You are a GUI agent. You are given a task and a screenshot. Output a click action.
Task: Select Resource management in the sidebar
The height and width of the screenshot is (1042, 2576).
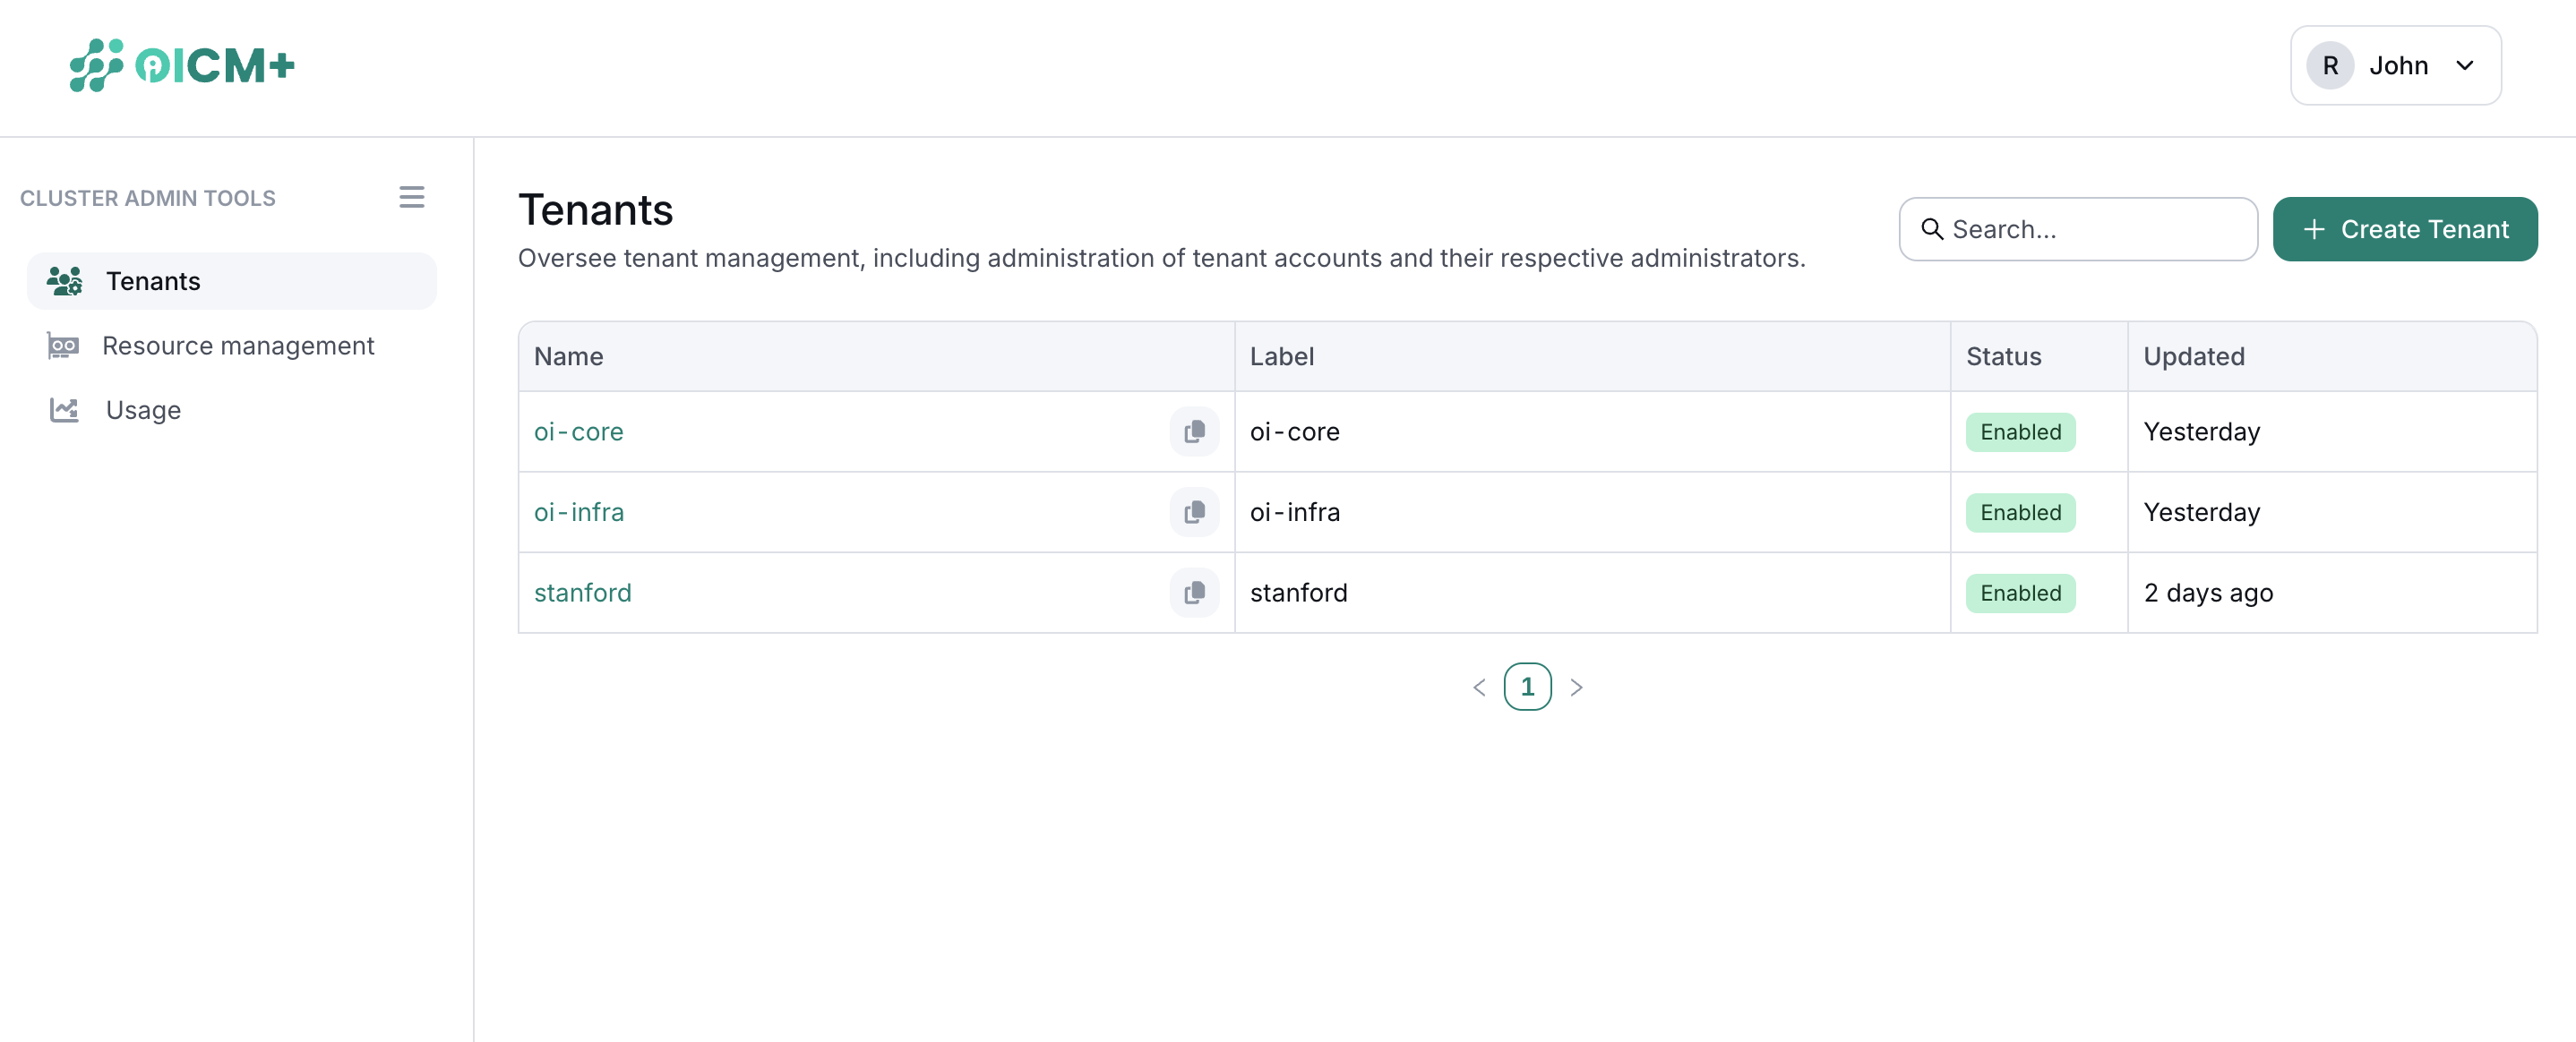click(238, 345)
